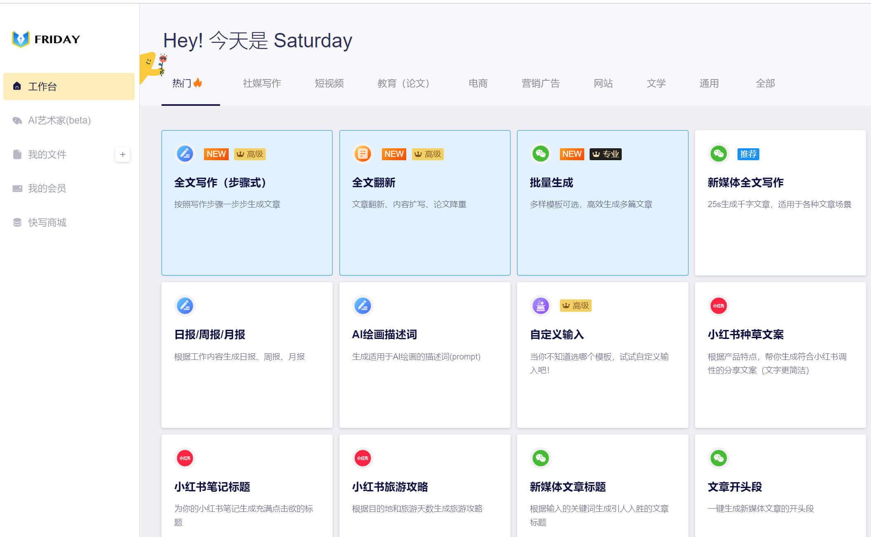Open the 新媒体全文写作 card

coord(780,203)
